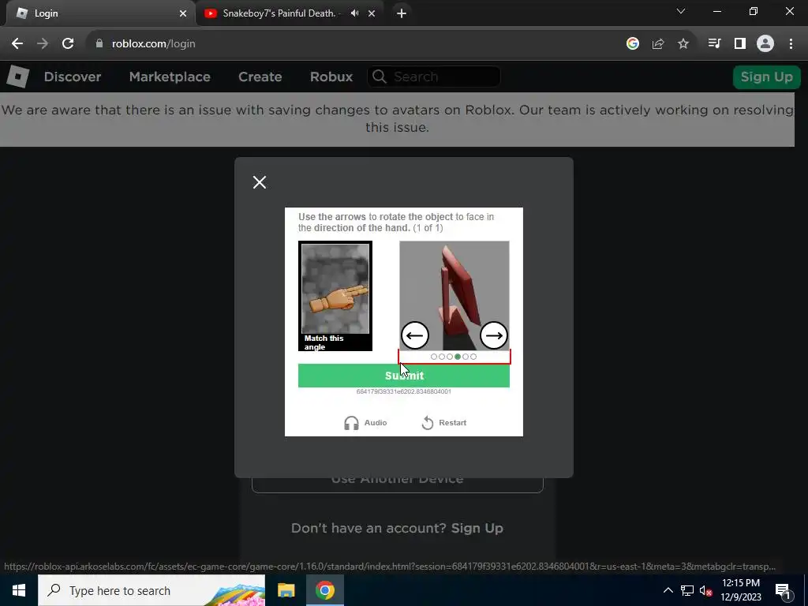This screenshot has height=606, width=808.
Task: Open the Windows Start menu
Action: coord(19,590)
